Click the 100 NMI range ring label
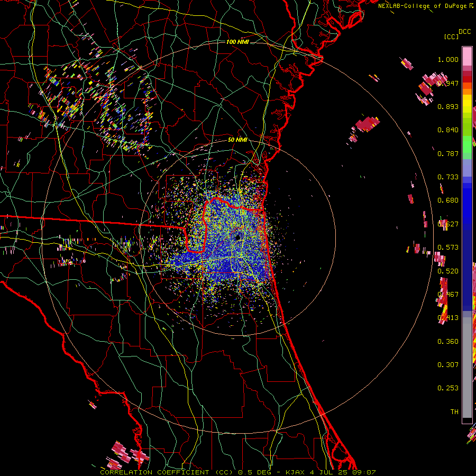This screenshot has height=476, width=476. (x=237, y=42)
